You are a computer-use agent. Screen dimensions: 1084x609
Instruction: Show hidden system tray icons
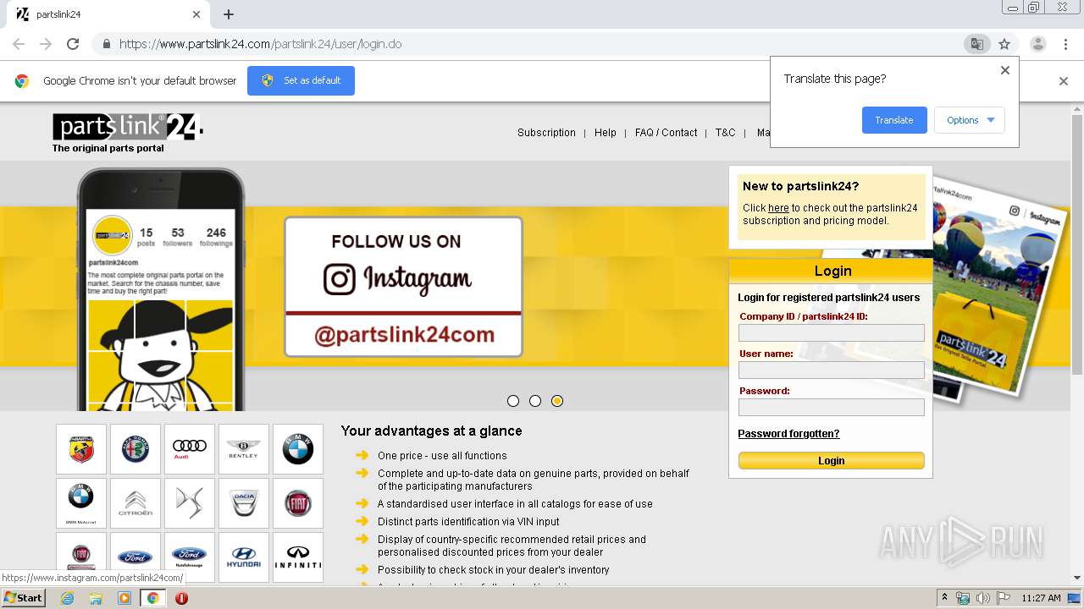pyautogui.click(x=944, y=598)
